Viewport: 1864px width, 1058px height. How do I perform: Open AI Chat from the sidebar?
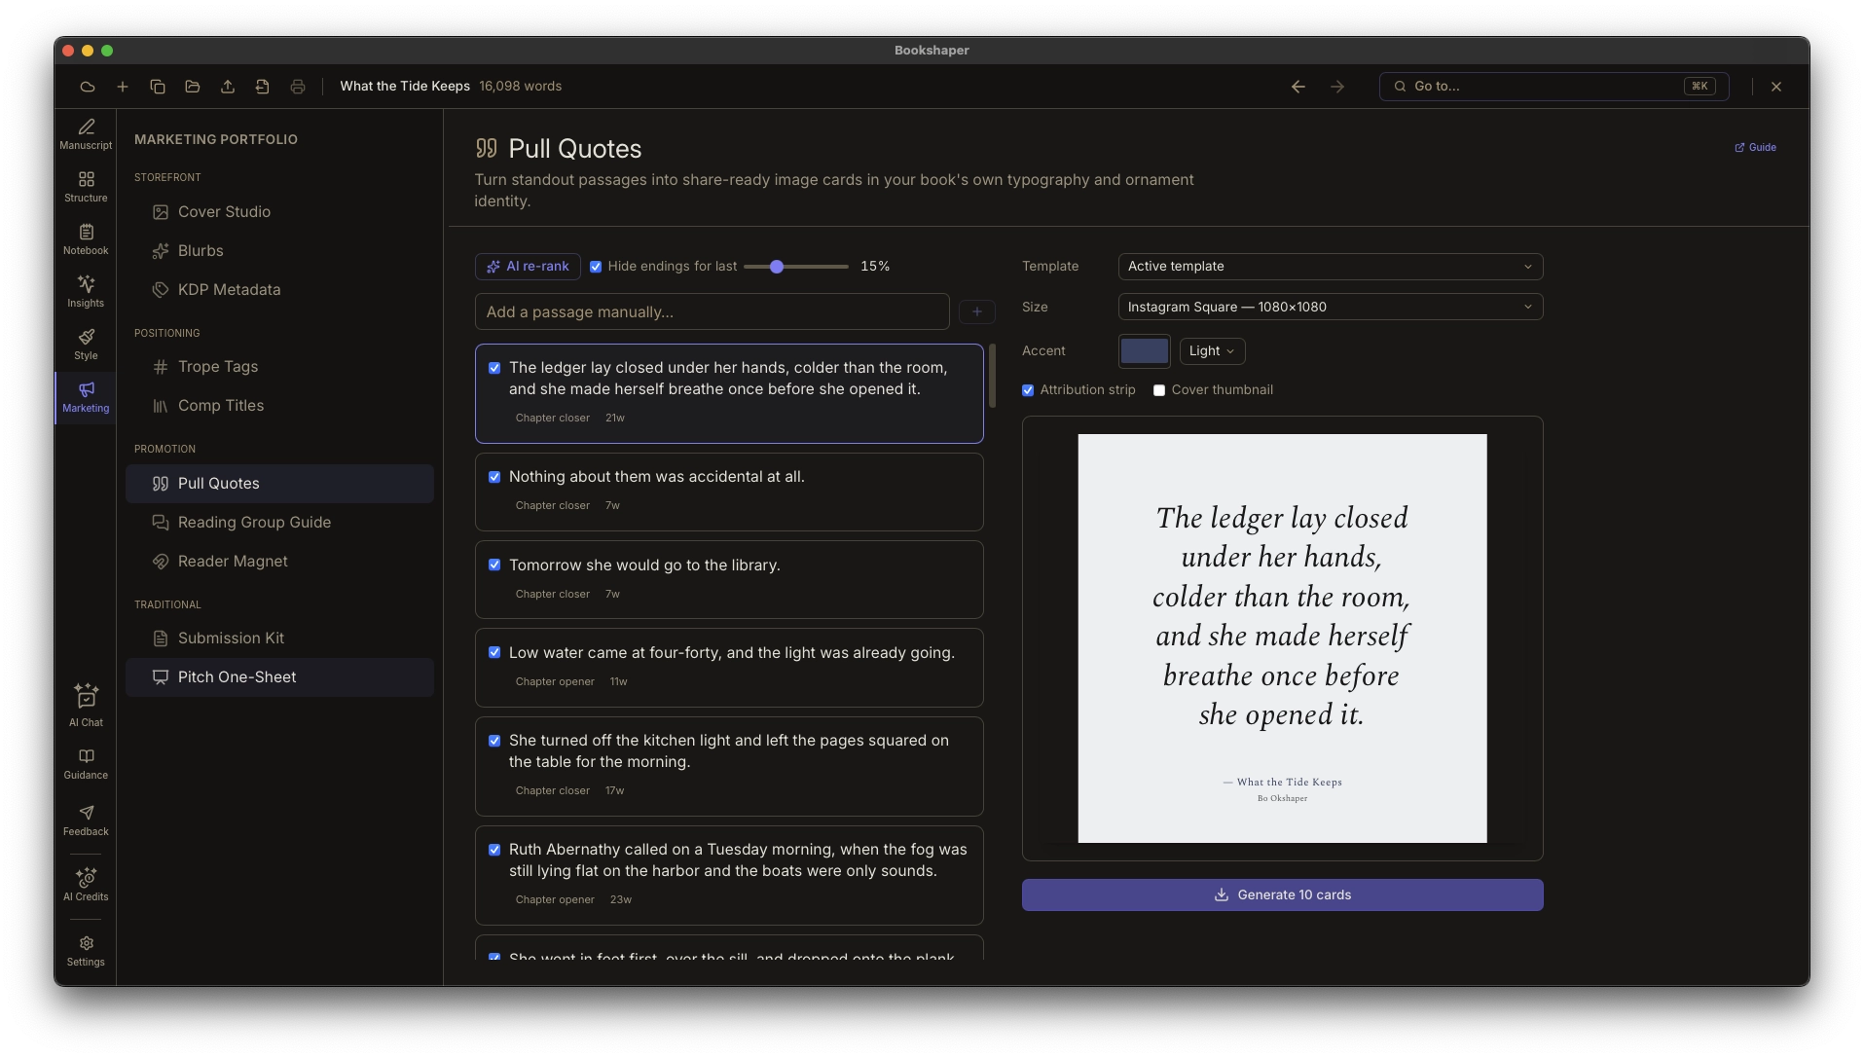pos(86,706)
